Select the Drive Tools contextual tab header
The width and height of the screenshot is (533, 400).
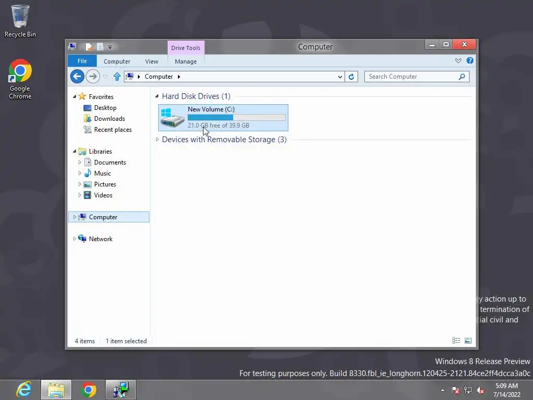[x=186, y=47]
